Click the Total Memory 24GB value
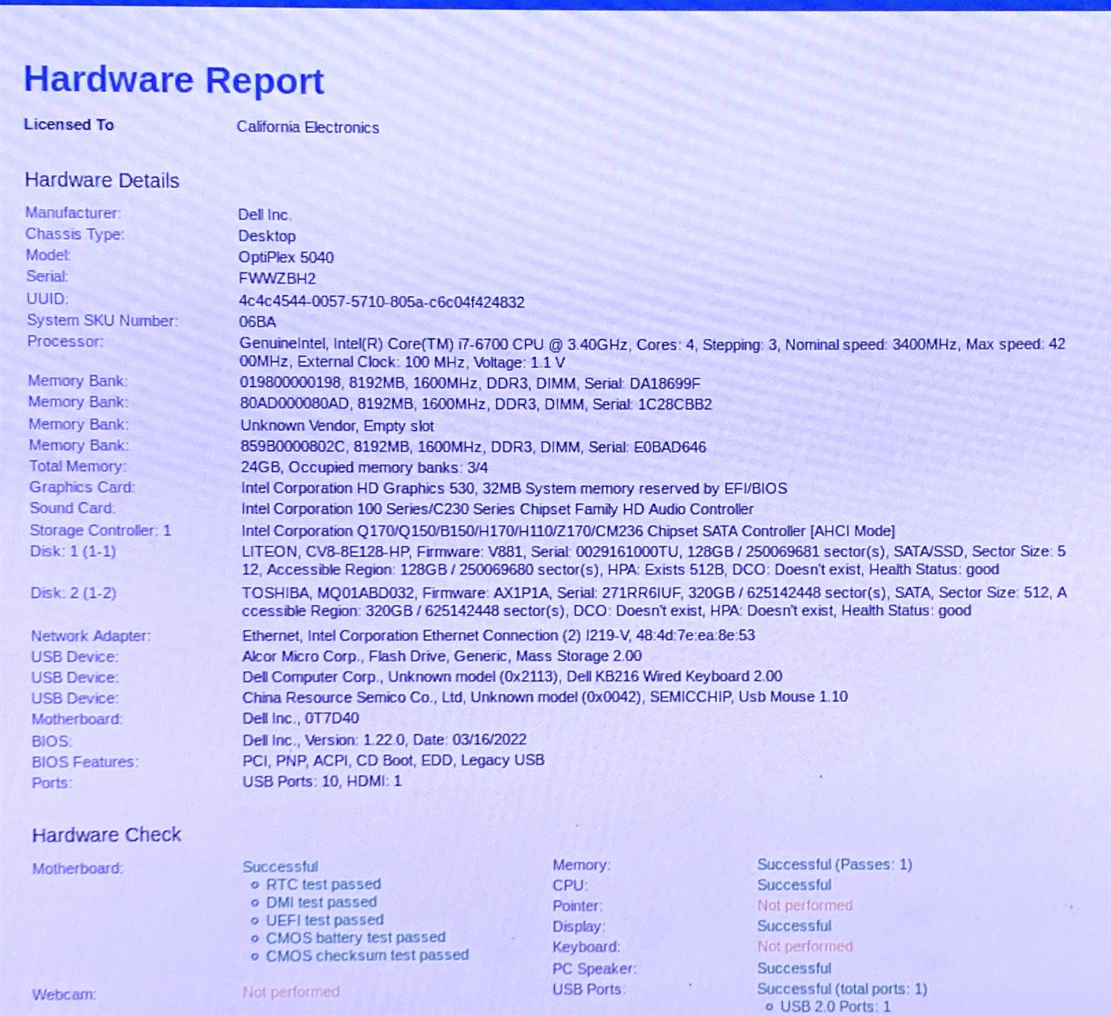 [364, 467]
